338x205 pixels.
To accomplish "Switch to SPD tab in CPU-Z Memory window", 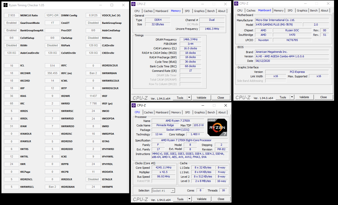I will tap(187, 11).
